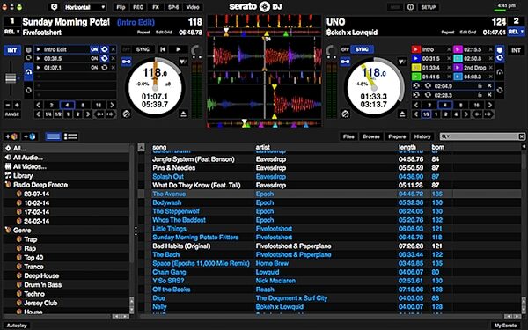Click the deck 1 pitch slider handle
The width and height of the screenshot is (528, 330).
[x=11, y=78]
